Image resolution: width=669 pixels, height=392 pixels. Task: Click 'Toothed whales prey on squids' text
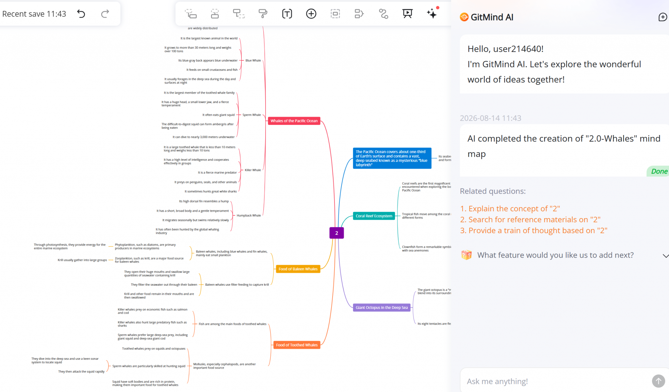[154, 349]
